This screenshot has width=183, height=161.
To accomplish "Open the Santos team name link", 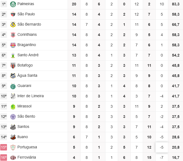I will 23,127.
